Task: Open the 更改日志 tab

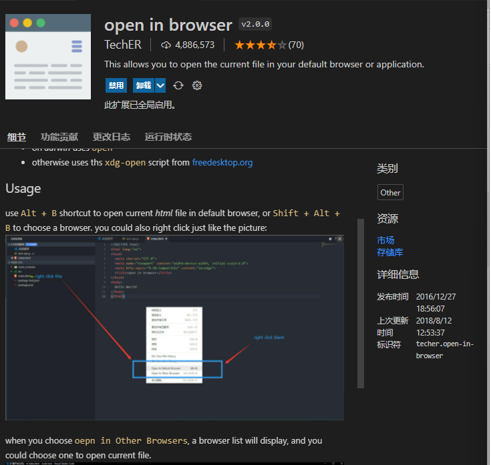Action: (112, 137)
